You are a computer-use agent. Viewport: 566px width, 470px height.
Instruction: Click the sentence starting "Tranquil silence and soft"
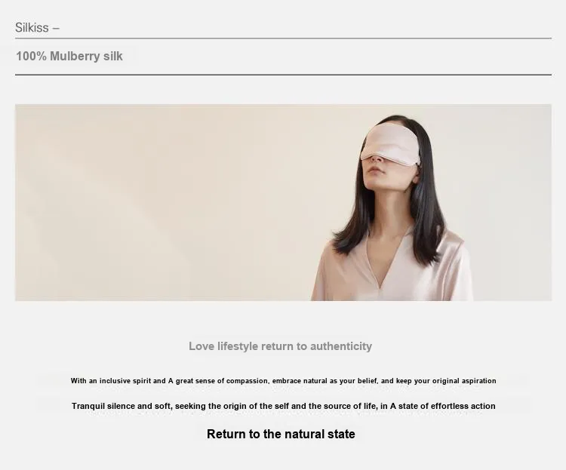(283, 406)
